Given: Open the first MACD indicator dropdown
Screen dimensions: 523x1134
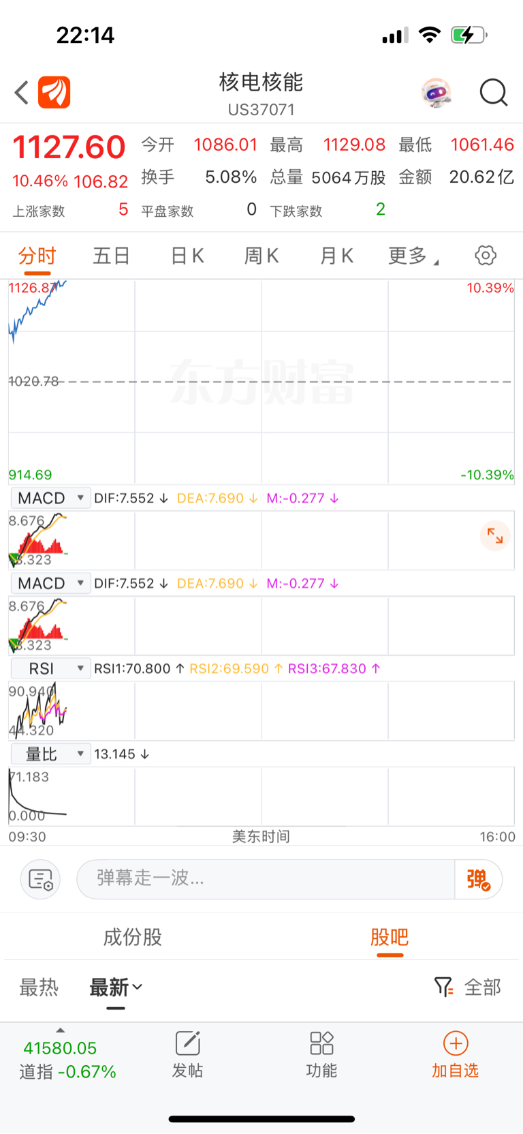Looking at the screenshot, I should point(50,498).
